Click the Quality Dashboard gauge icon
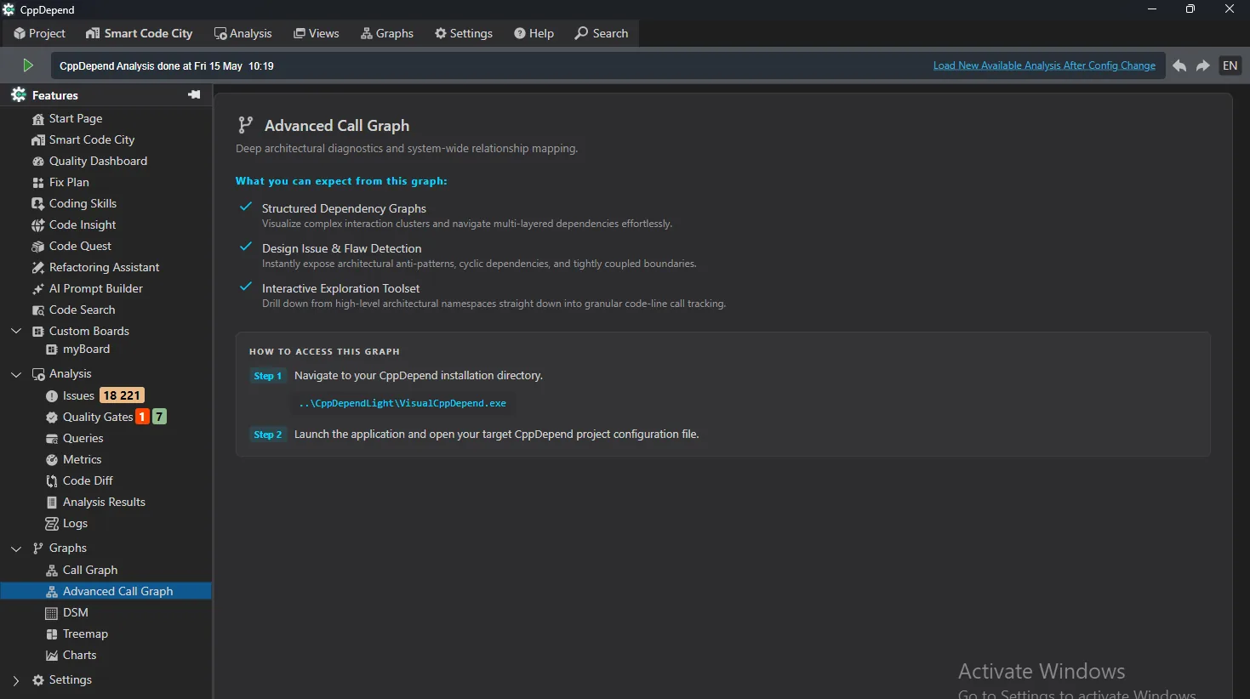This screenshot has height=699, width=1250. [38, 162]
